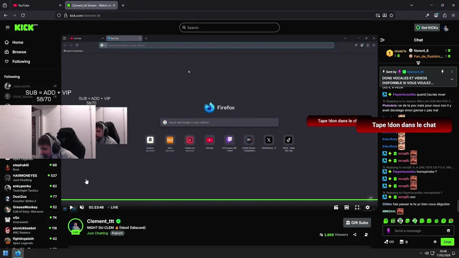Image resolution: width=459 pixels, height=258 pixels.
Task: Go to Home in sidebar
Action: tap(14, 42)
